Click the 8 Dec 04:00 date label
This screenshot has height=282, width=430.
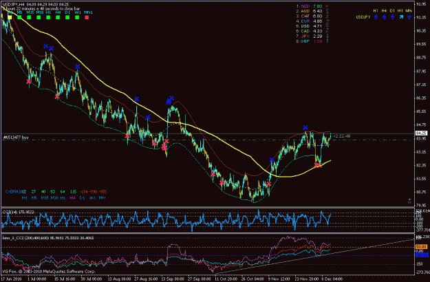[x=332, y=279]
